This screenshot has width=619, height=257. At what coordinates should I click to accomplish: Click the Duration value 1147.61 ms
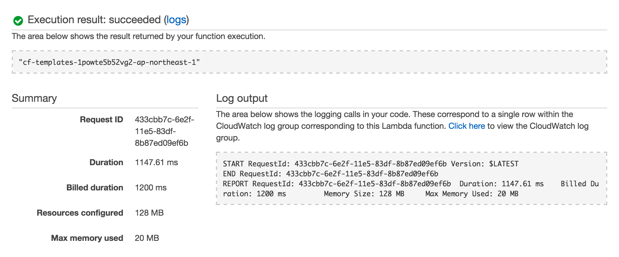(x=156, y=163)
